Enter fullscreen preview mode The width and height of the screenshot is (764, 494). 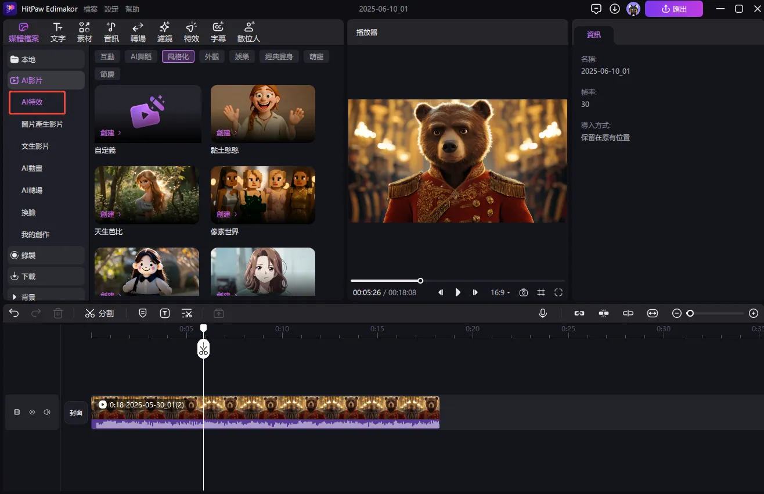[558, 292]
